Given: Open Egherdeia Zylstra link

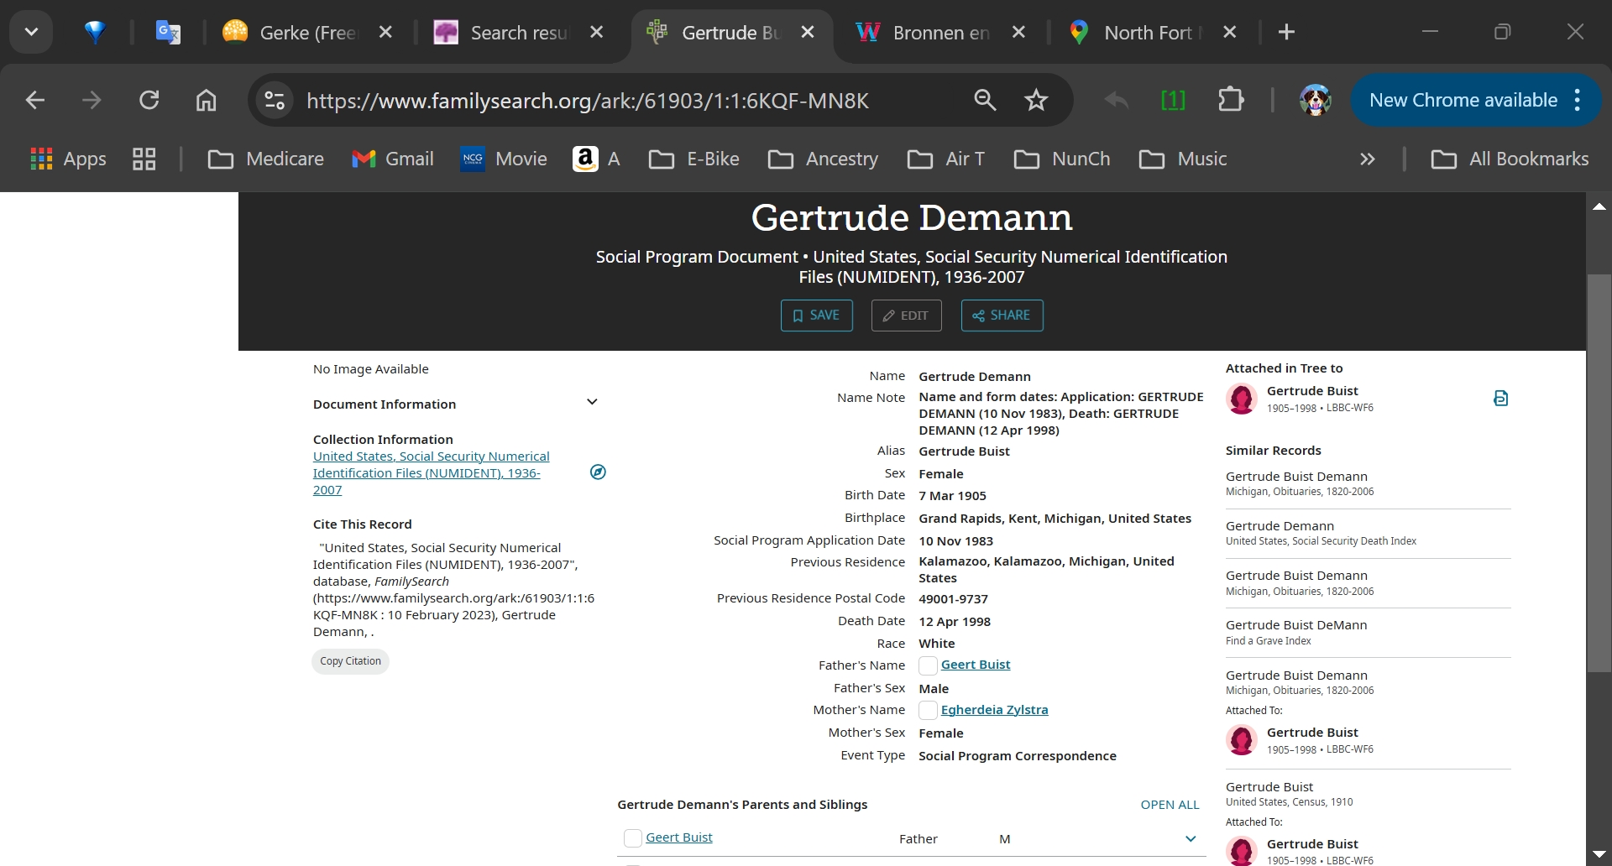Looking at the screenshot, I should (x=994, y=710).
